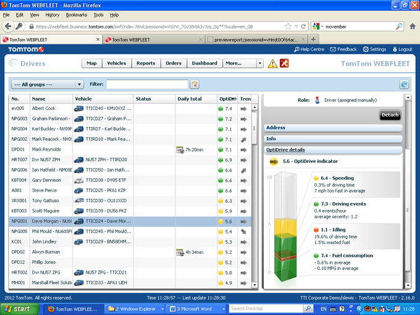The image size is (420, 315).
Task: Click the daily total icon for Mark Reynolds
Action: point(180,149)
